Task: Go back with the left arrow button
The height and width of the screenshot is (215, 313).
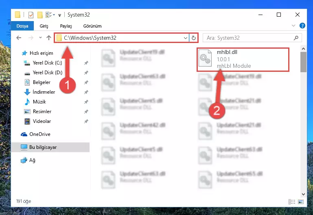Action: (x=19, y=38)
